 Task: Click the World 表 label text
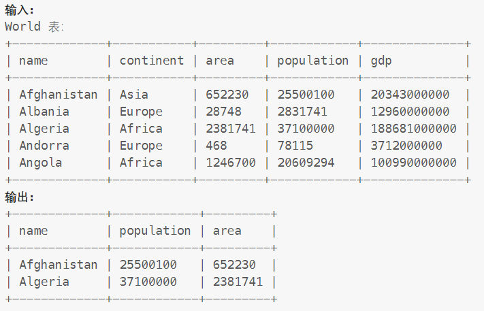(33, 27)
